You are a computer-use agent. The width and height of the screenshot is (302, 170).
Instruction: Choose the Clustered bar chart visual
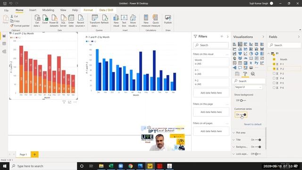[245, 44]
